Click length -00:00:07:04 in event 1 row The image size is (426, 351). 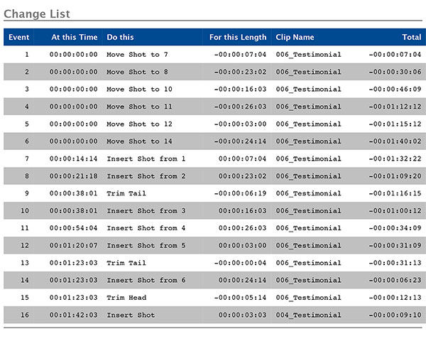240,55
